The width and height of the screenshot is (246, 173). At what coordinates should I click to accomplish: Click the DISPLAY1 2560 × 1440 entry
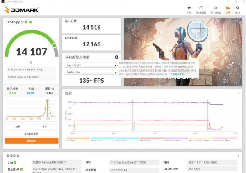(57, 170)
